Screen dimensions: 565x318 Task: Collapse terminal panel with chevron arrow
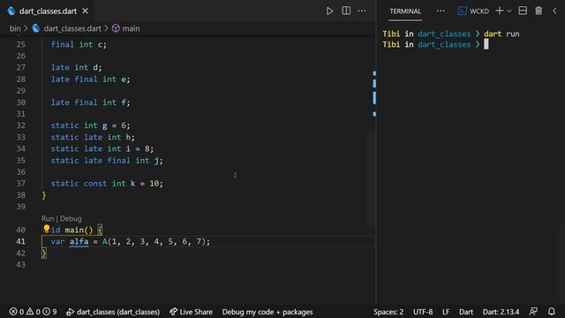tap(554, 11)
